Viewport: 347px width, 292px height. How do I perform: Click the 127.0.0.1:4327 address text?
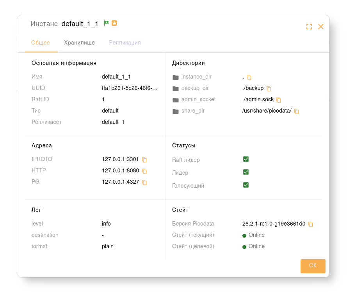click(120, 182)
